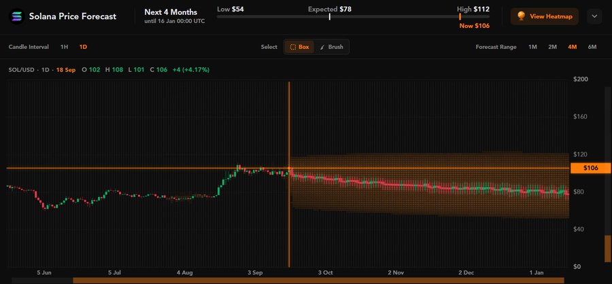The image size is (612, 284).
Task: Set candle interval to 1H
Action: click(64, 47)
